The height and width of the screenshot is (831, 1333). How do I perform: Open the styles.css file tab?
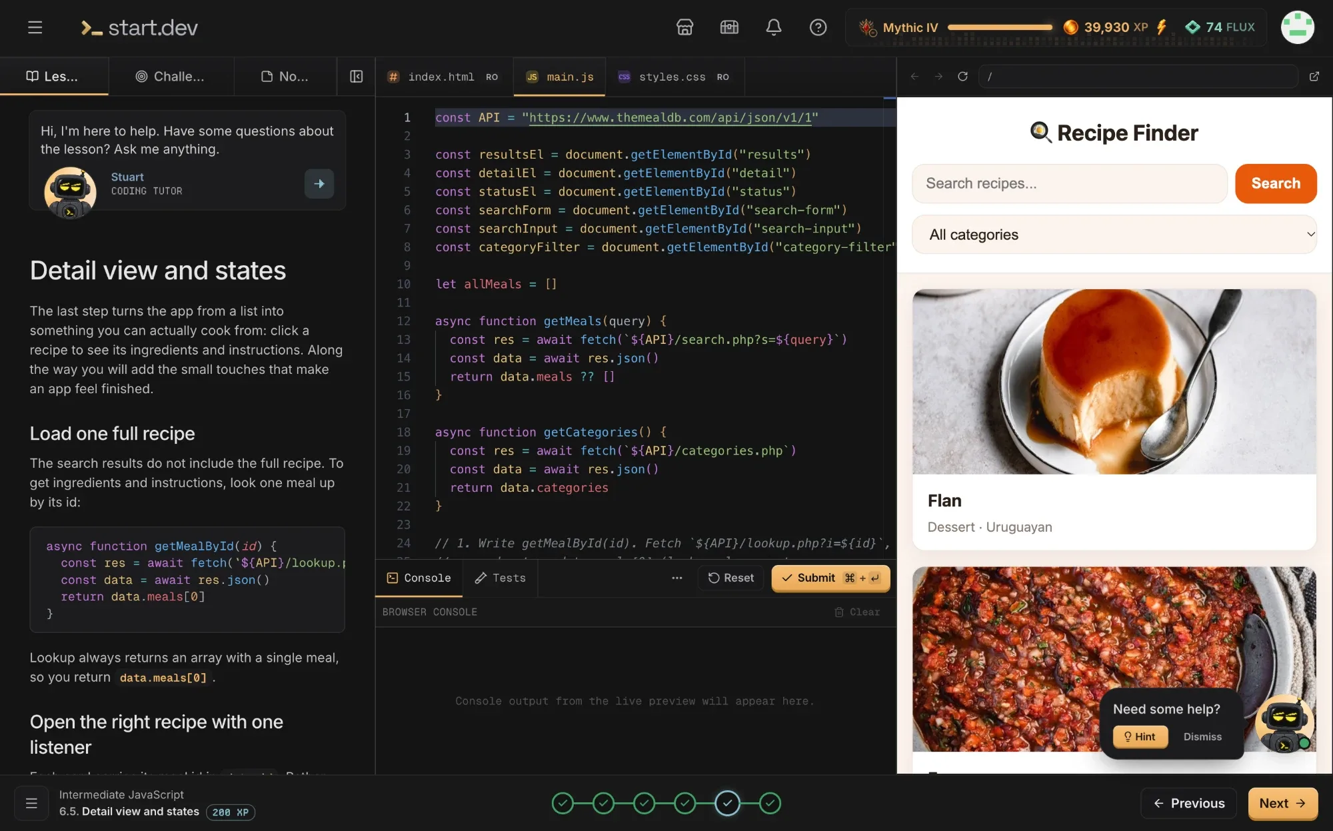point(674,77)
